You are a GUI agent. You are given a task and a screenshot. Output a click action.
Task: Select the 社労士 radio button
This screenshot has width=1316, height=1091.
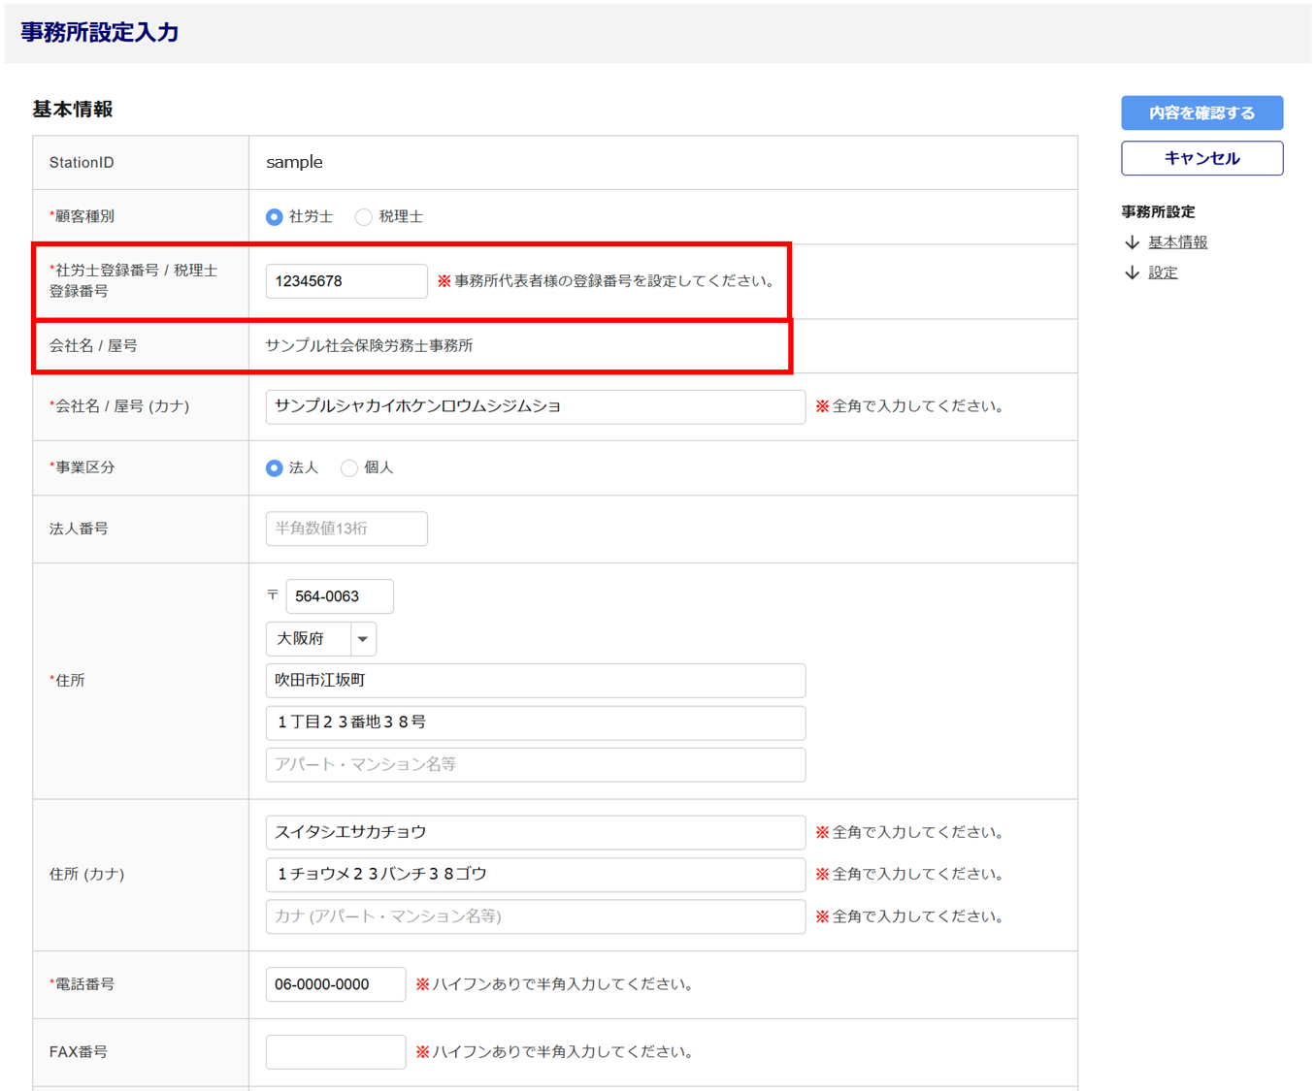click(275, 217)
